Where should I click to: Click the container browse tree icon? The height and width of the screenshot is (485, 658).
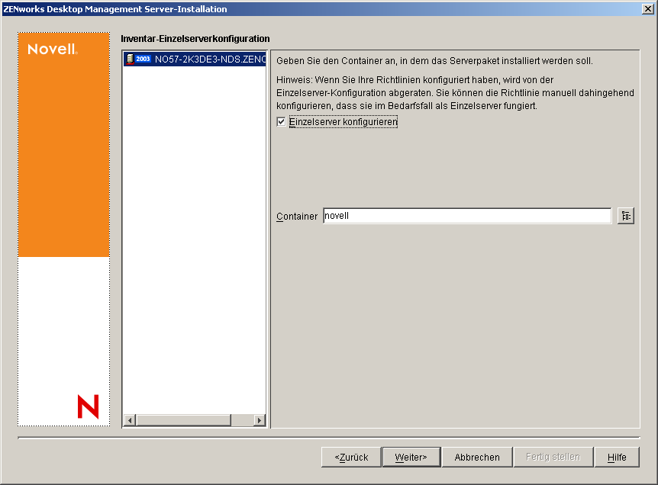click(626, 216)
